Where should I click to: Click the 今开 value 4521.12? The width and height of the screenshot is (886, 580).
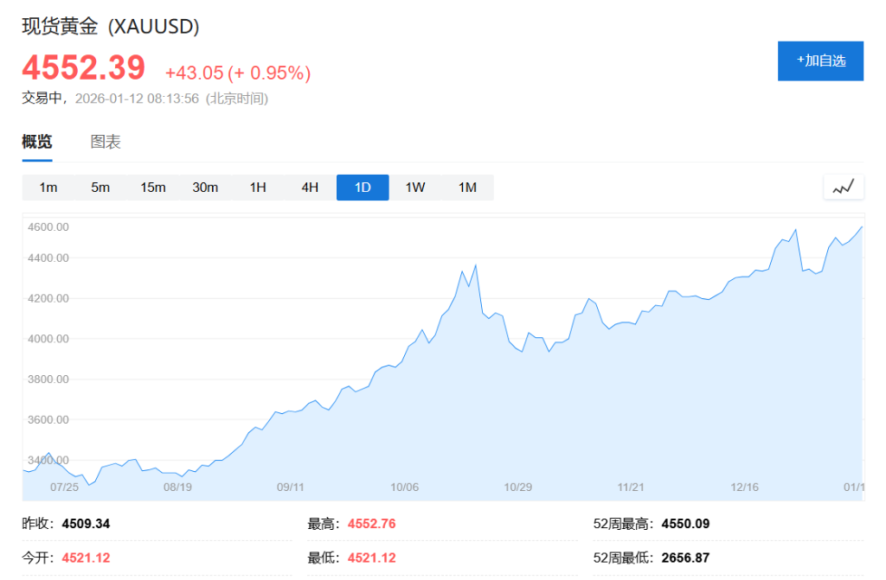(84, 557)
